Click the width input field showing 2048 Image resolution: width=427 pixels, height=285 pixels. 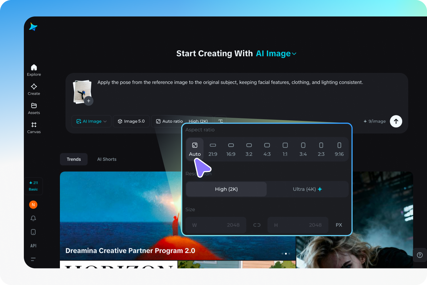pyautogui.click(x=216, y=225)
